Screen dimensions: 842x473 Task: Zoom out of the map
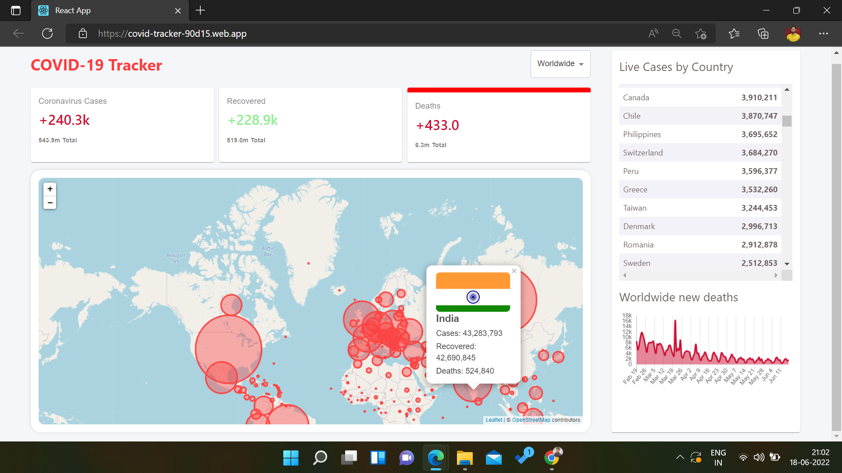click(x=50, y=203)
